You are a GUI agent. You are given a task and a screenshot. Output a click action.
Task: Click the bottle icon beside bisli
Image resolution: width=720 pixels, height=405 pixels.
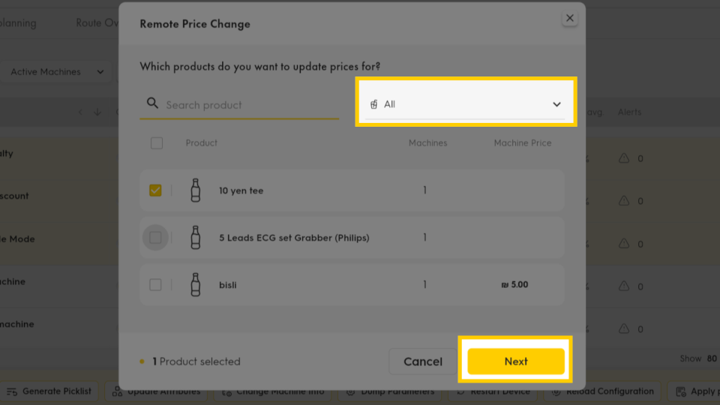pos(196,285)
